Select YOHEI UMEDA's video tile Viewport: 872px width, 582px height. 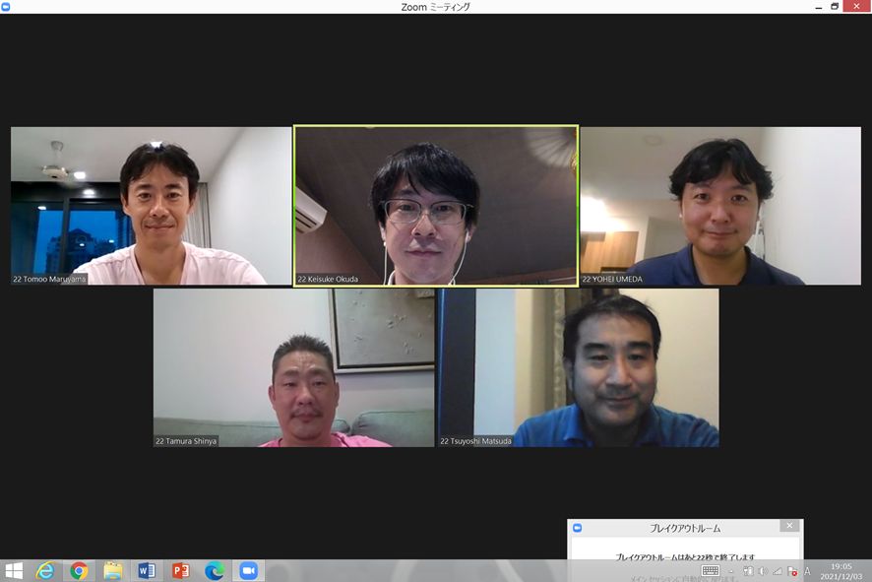(x=720, y=206)
